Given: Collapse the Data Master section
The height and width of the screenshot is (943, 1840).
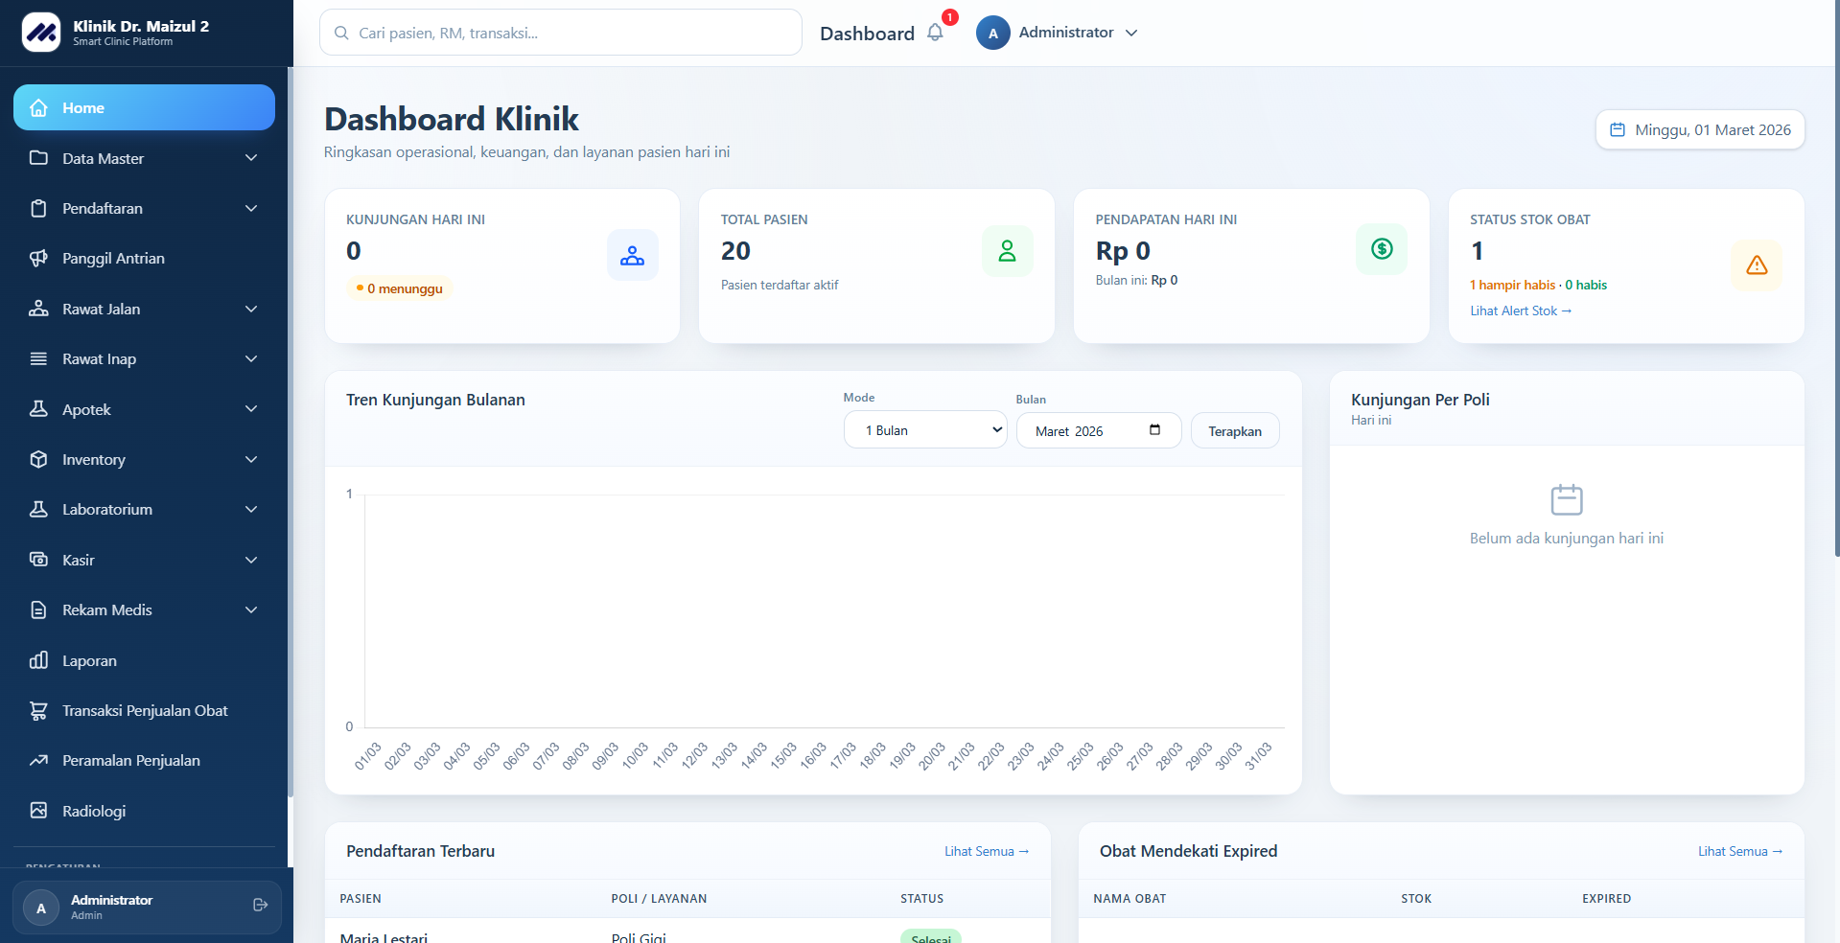Looking at the screenshot, I should pyautogui.click(x=144, y=158).
